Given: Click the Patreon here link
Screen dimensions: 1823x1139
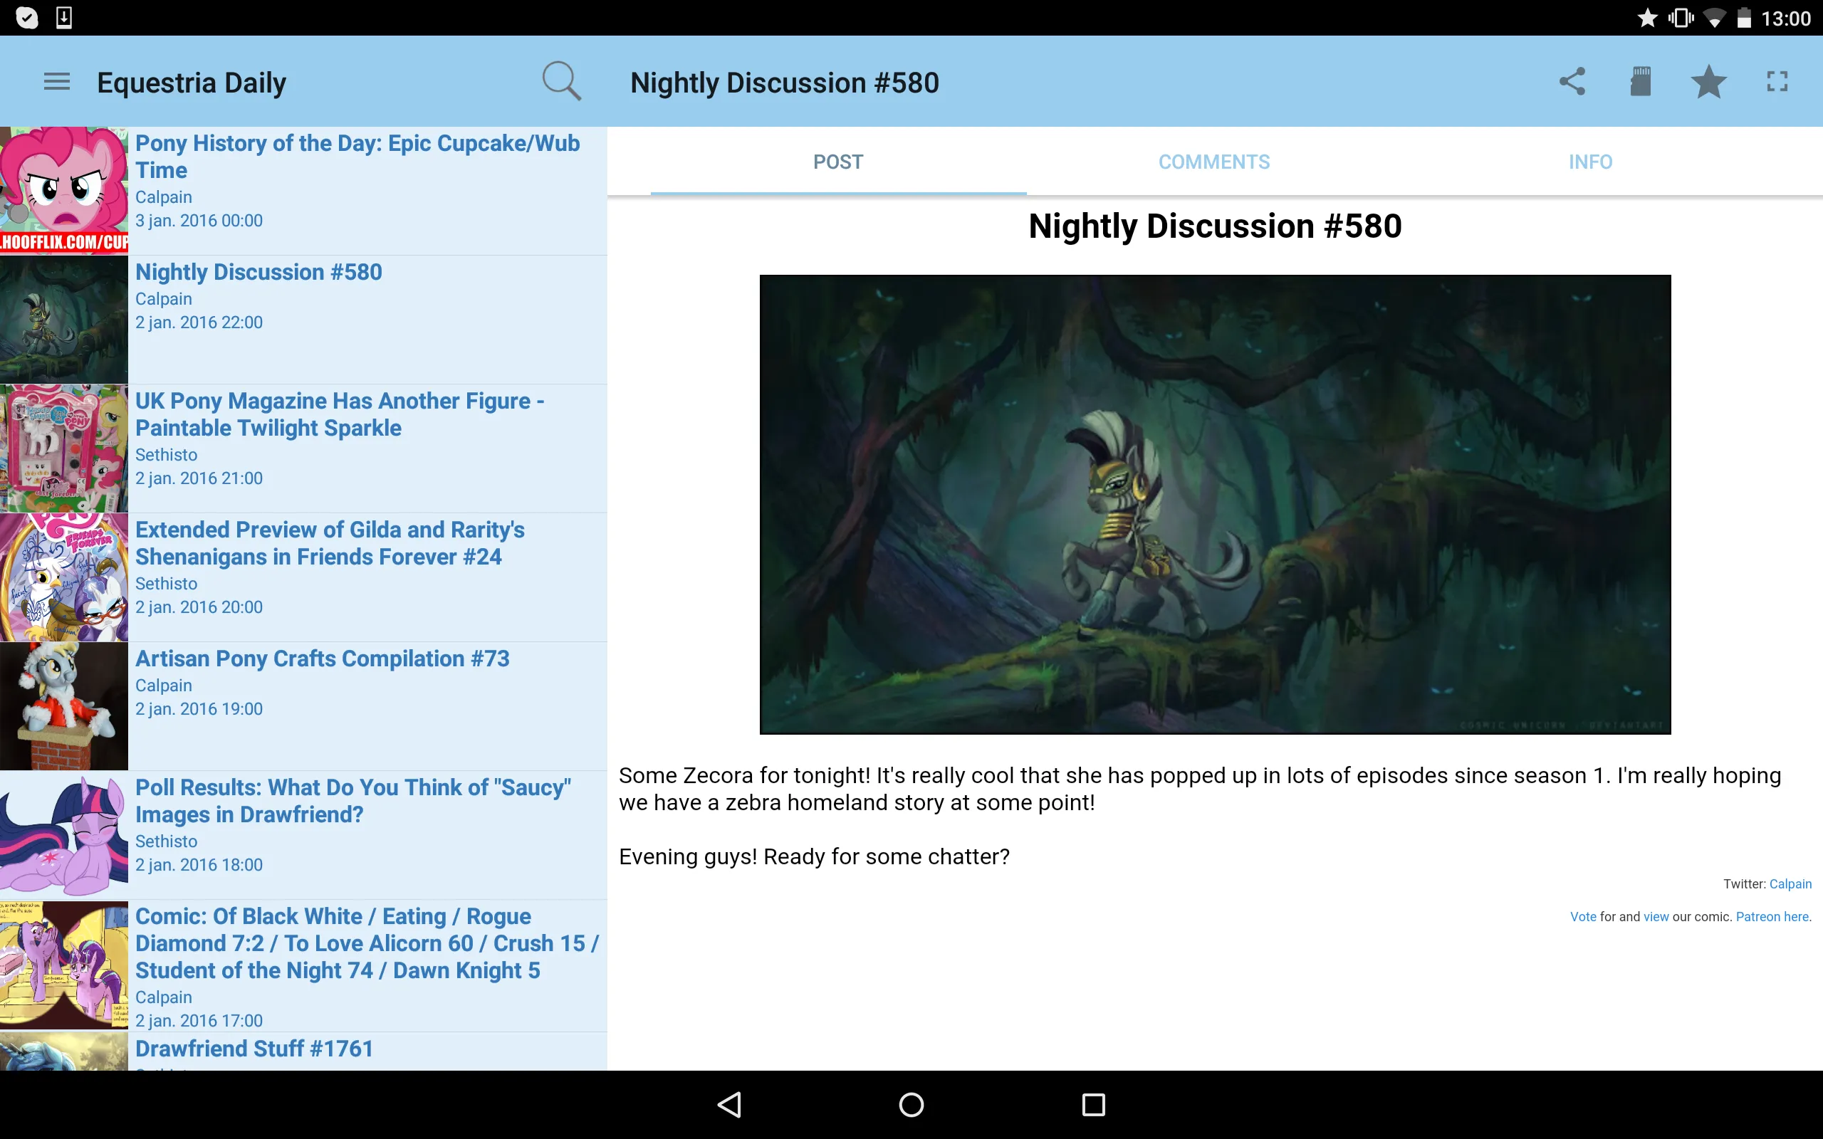Looking at the screenshot, I should [x=1772, y=915].
